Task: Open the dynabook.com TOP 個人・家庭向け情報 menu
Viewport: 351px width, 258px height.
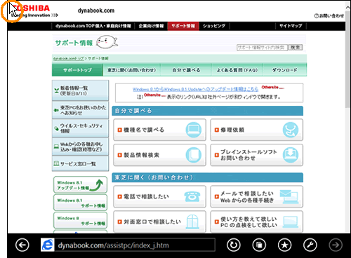Action: click(x=93, y=26)
